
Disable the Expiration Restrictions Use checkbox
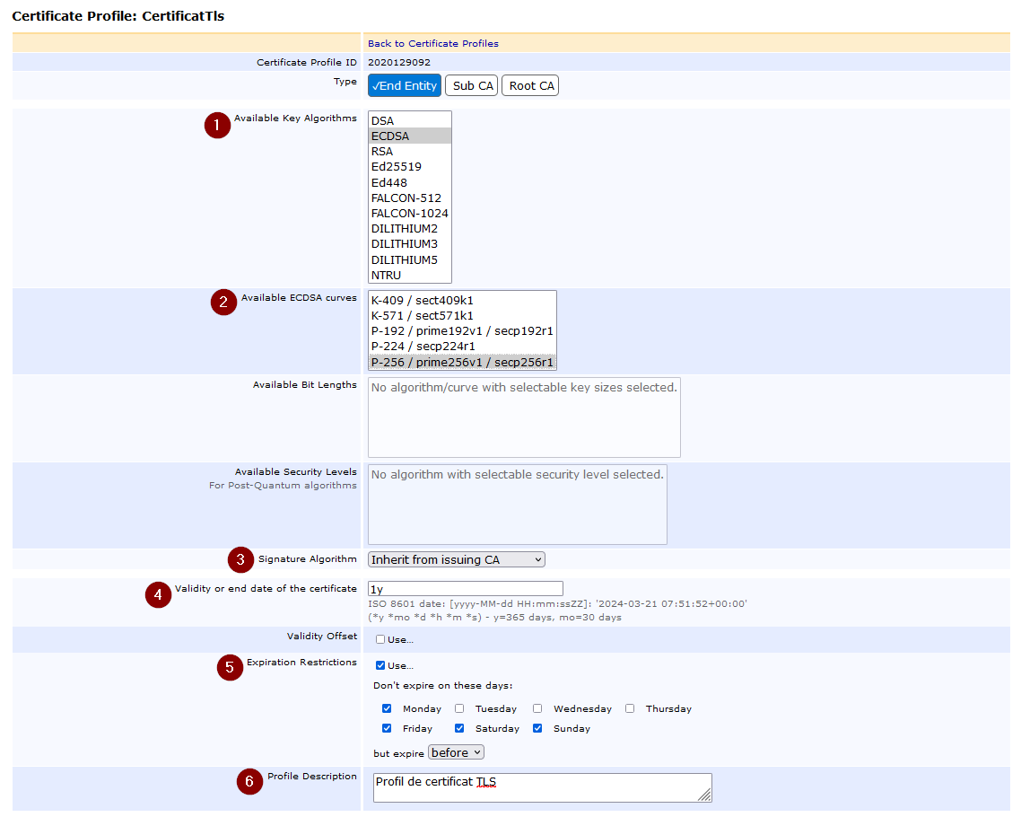tap(380, 666)
